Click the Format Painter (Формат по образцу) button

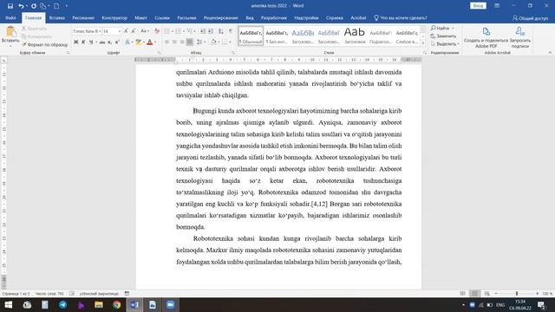[44, 45]
